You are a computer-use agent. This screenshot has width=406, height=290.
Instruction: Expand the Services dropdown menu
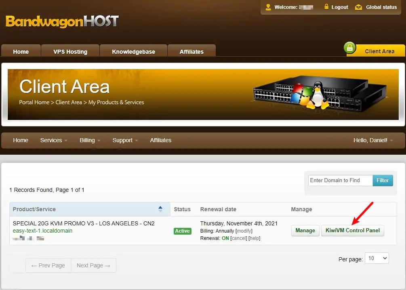coord(54,140)
